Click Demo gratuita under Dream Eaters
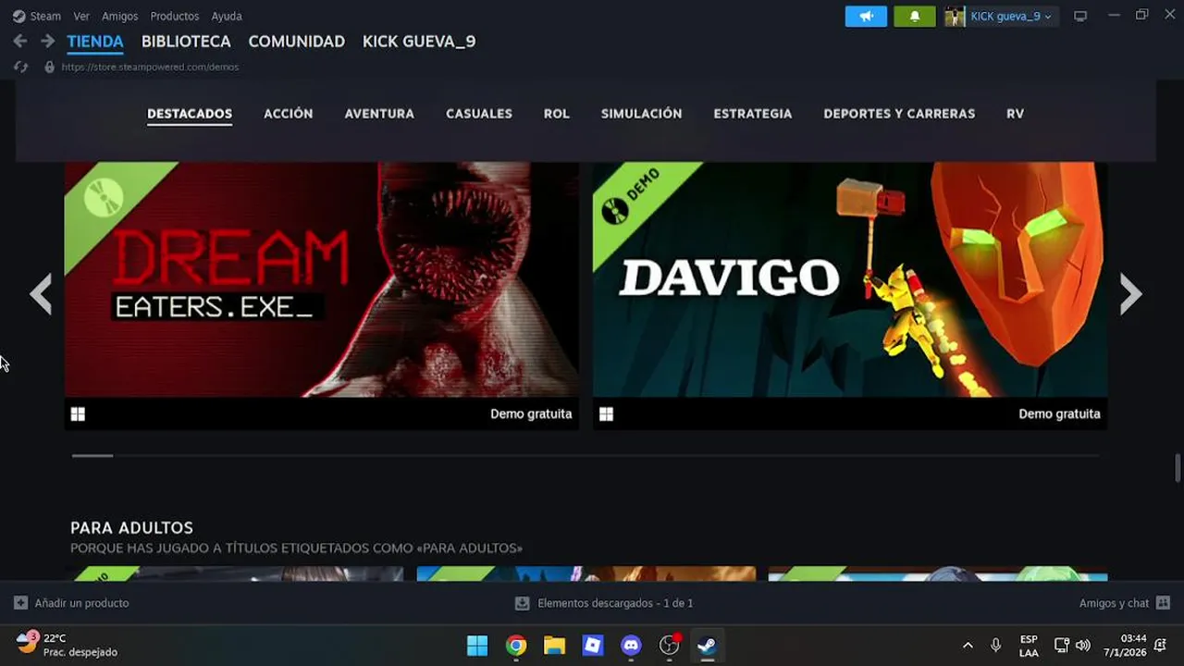Image resolution: width=1184 pixels, height=666 pixels. point(531,413)
